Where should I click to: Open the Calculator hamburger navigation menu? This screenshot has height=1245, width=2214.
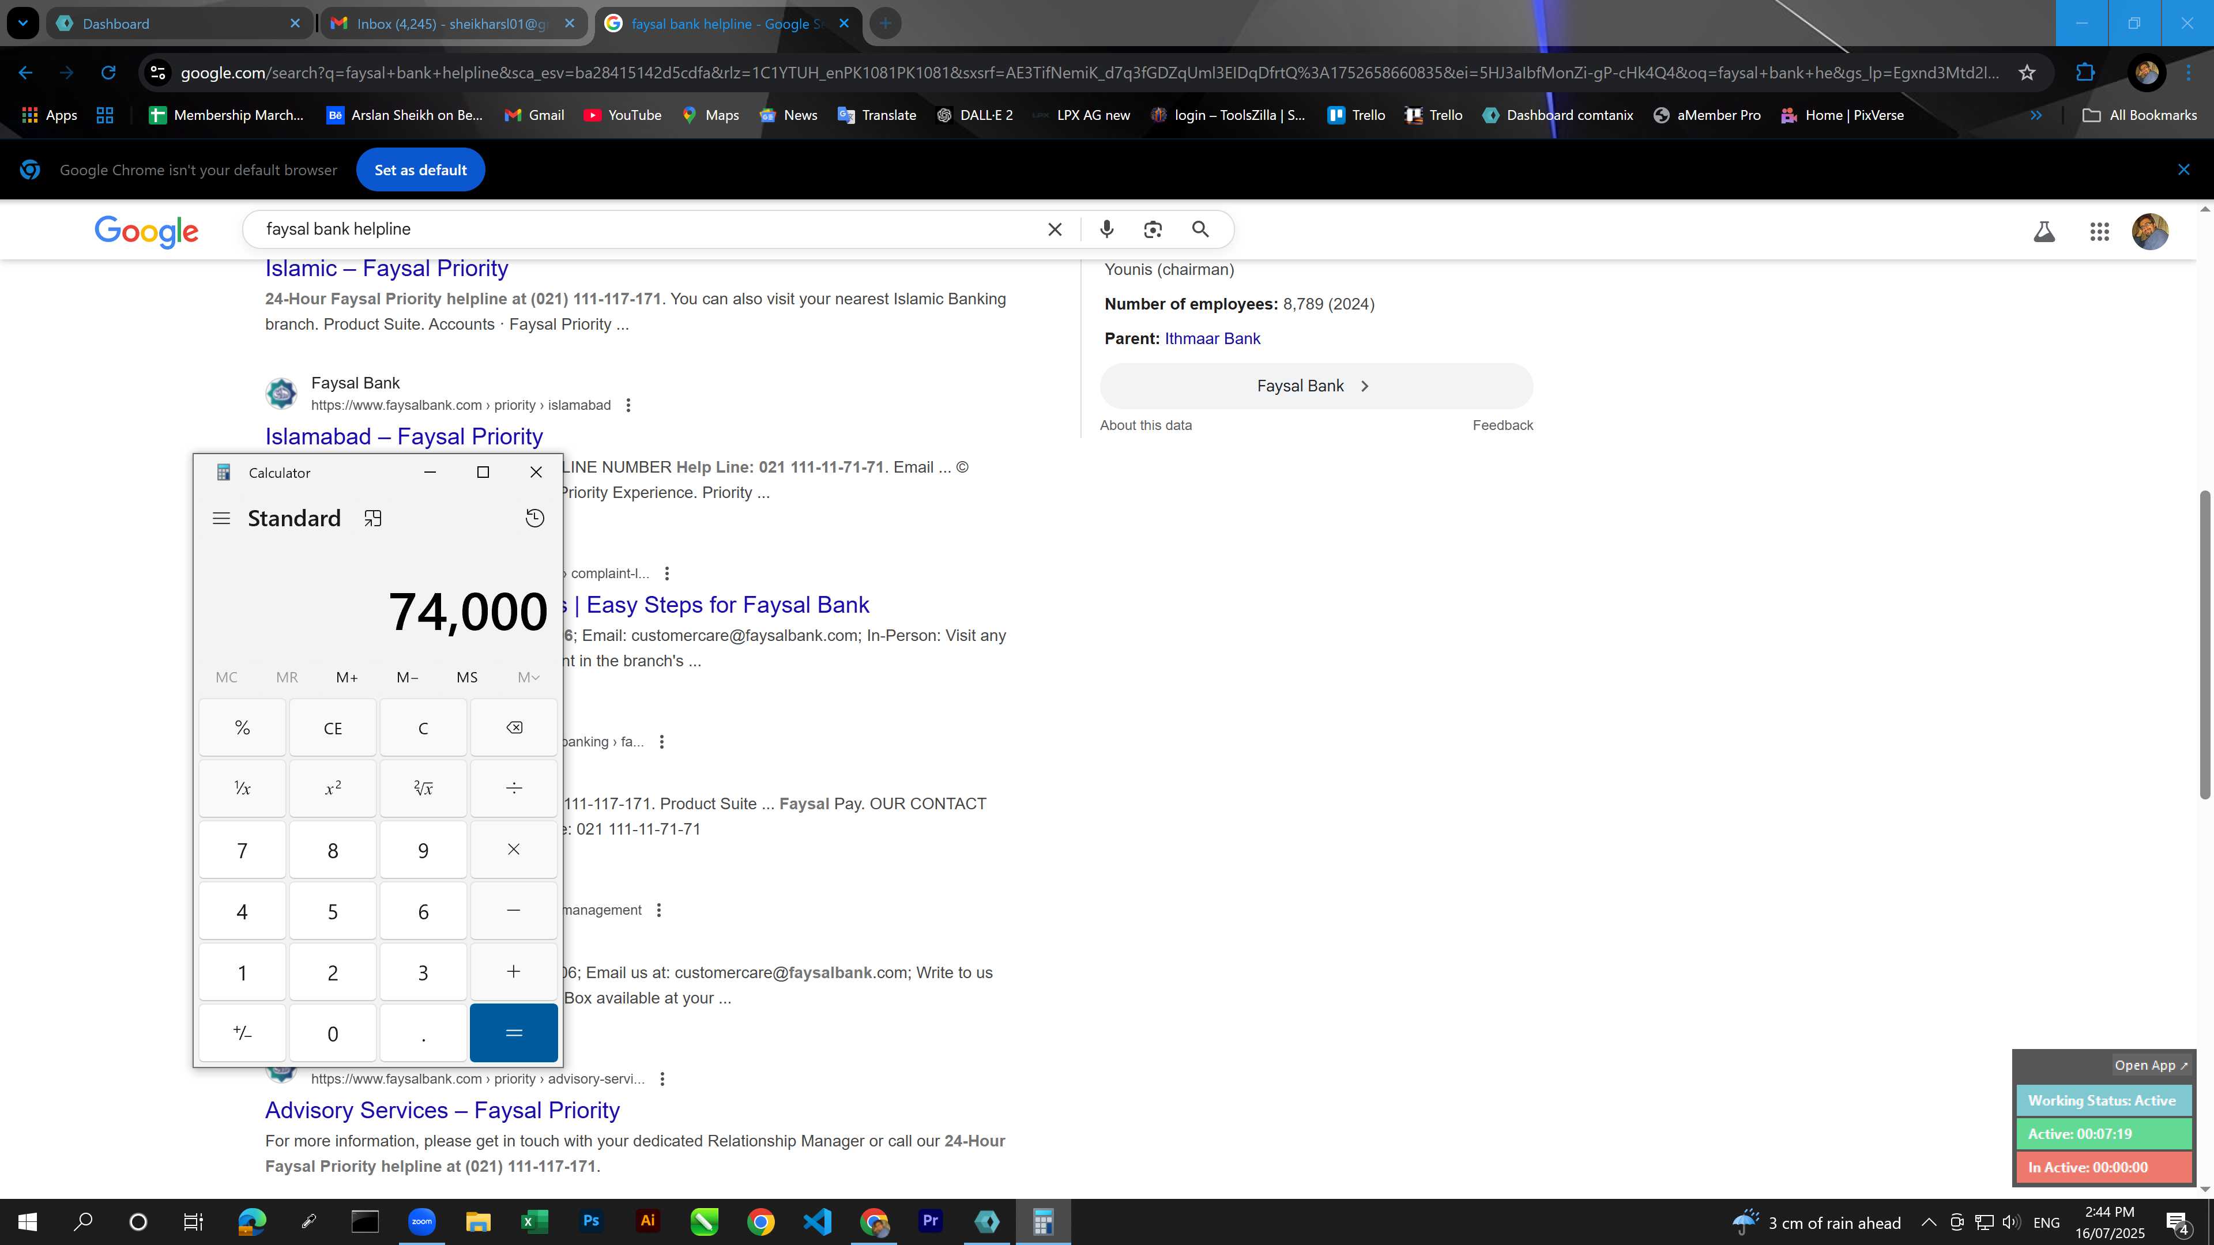tap(221, 518)
